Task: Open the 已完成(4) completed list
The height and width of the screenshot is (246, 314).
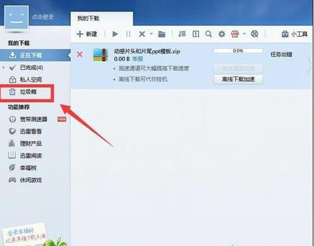Action: coord(32,67)
